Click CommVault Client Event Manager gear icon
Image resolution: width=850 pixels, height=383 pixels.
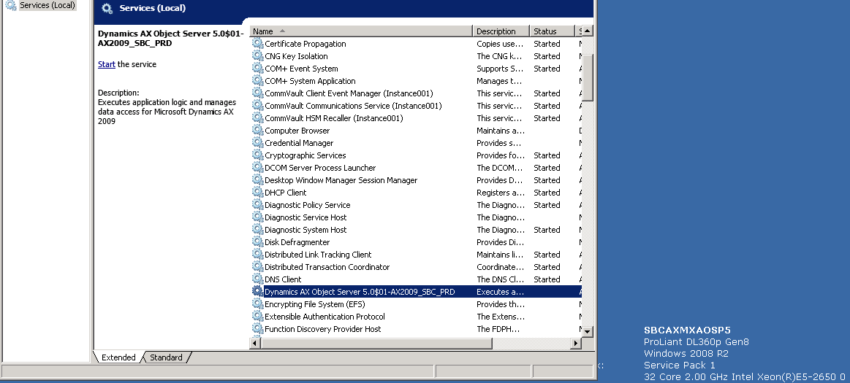(x=257, y=93)
